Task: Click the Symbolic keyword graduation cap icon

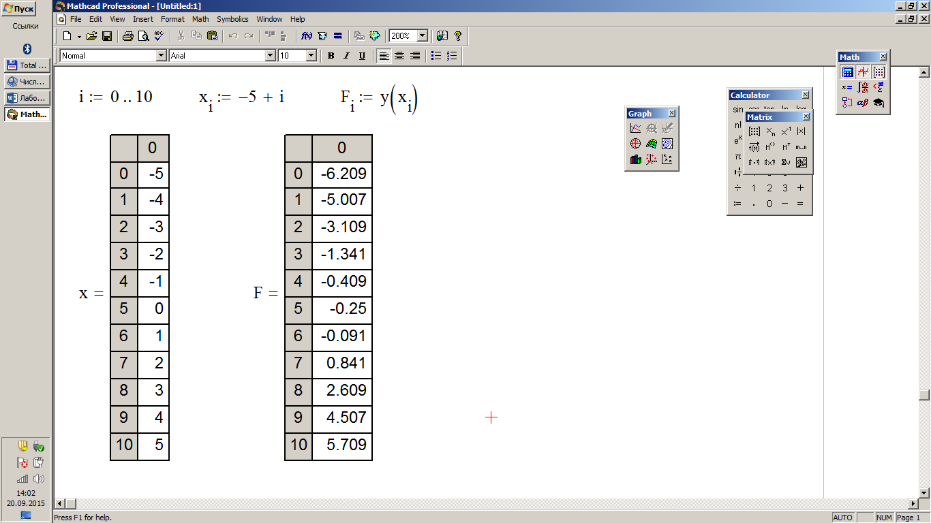Action: [879, 103]
